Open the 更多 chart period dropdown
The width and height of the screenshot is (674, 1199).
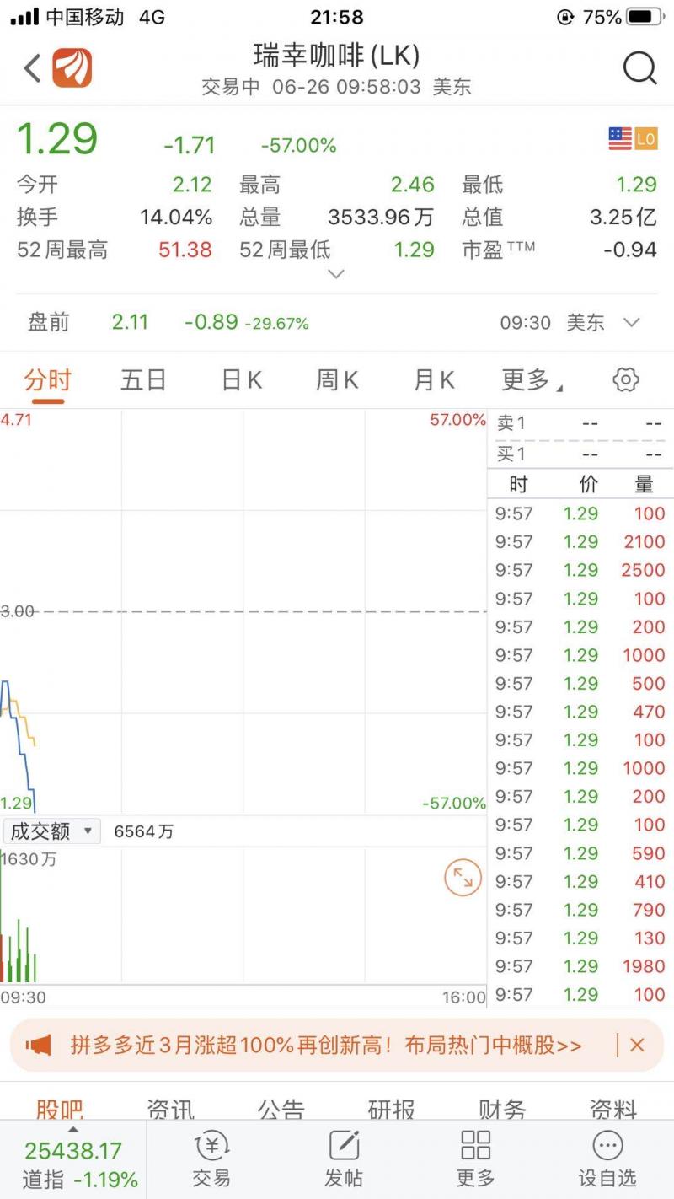[531, 381]
